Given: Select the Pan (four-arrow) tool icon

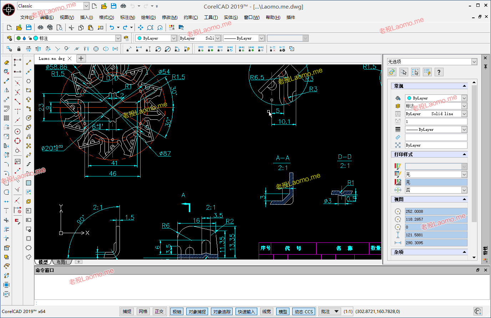Looking at the screenshot, I should [141, 27].
